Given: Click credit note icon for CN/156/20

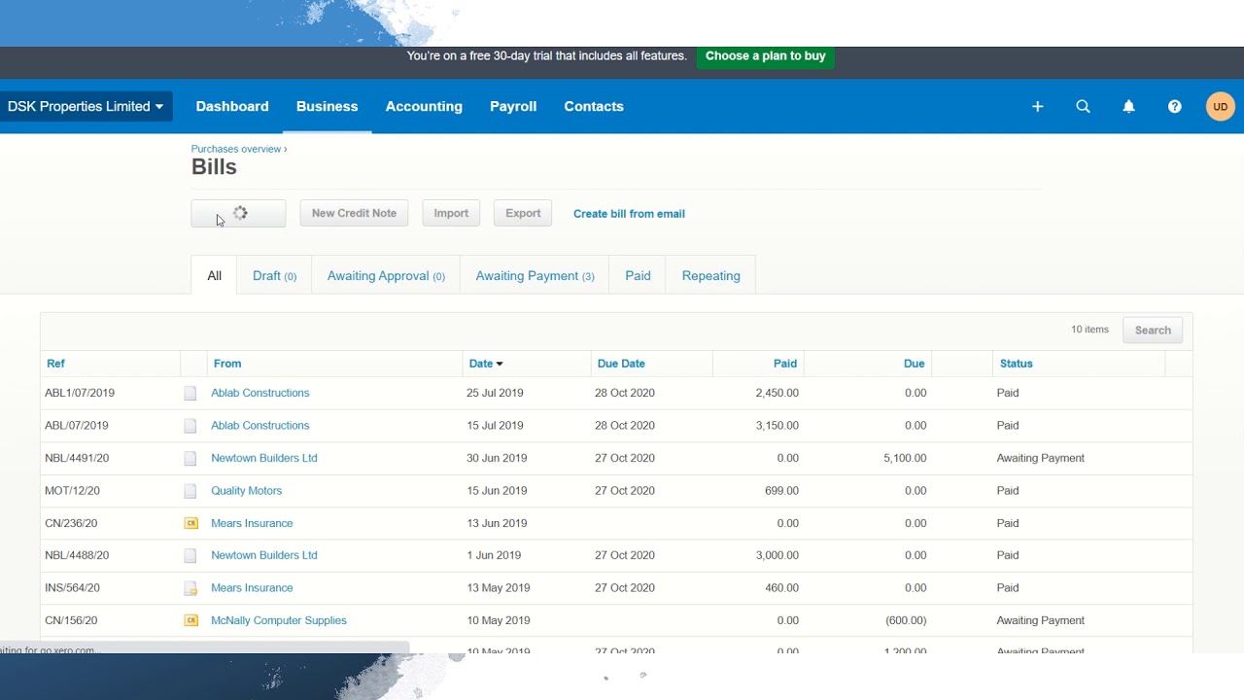Looking at the screenshot, I should (x=190, y=620).
